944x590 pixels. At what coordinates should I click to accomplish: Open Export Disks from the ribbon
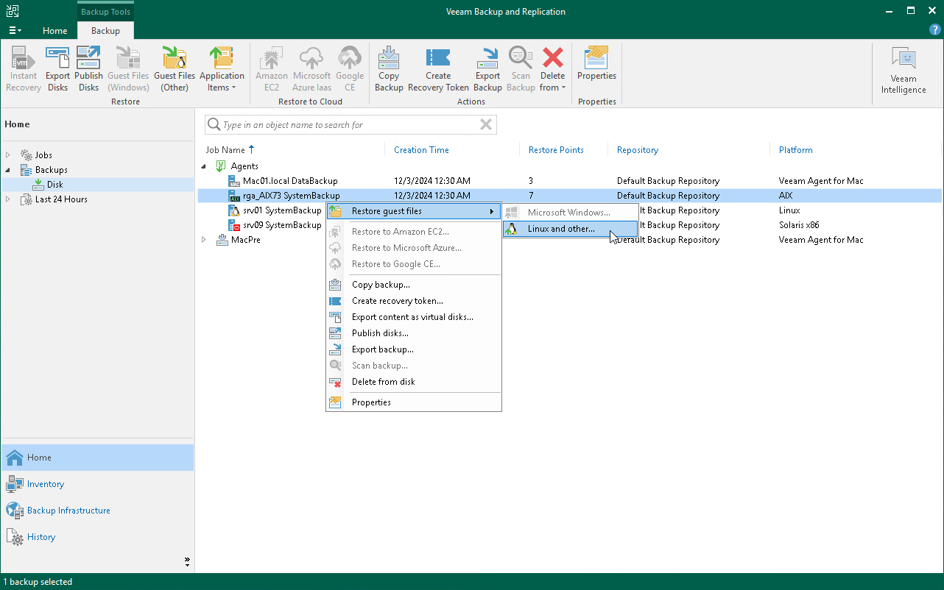tap(57, 69)
